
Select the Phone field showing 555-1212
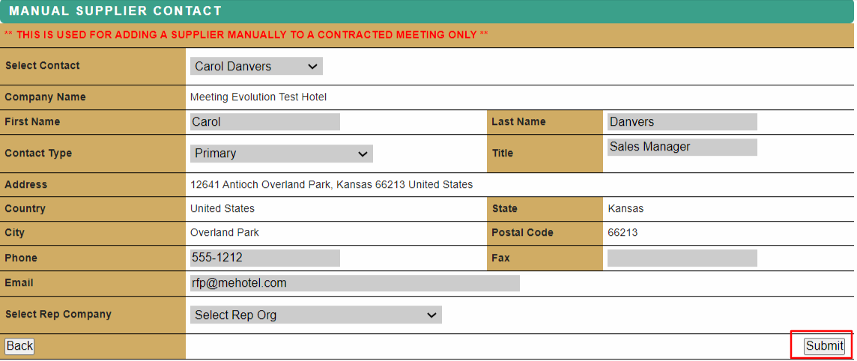click(x=265, y=258)
